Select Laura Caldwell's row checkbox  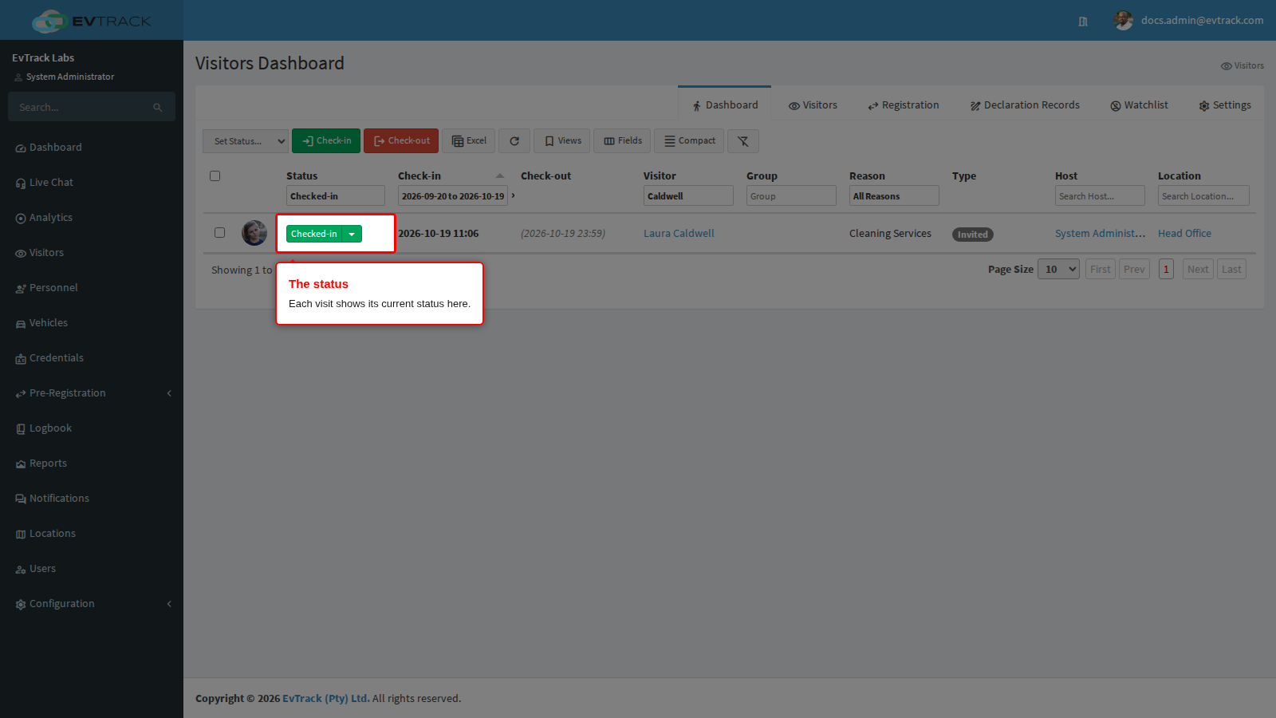219,233
